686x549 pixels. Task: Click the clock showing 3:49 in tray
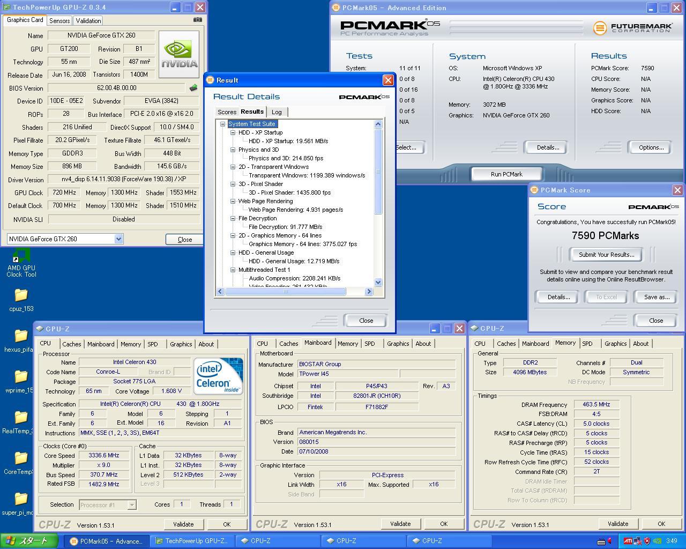672,541
